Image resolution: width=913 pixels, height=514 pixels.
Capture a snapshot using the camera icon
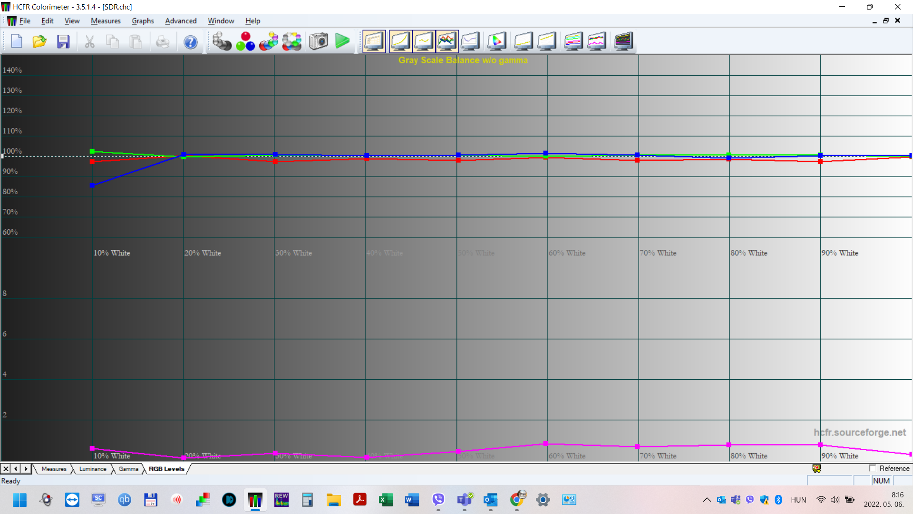(319, 41)
